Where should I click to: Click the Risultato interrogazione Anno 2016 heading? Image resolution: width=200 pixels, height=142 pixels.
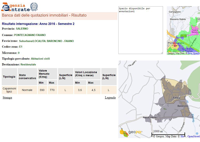coord(38,24)
